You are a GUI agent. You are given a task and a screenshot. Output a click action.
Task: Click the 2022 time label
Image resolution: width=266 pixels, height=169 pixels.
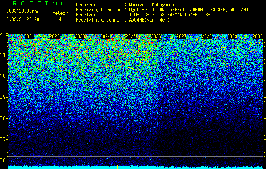pos(55,36)
